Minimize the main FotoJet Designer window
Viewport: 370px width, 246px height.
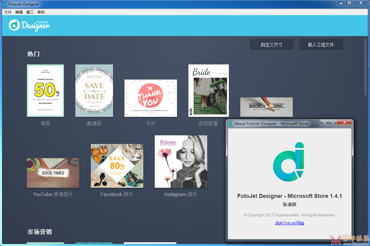coord(341,3)
